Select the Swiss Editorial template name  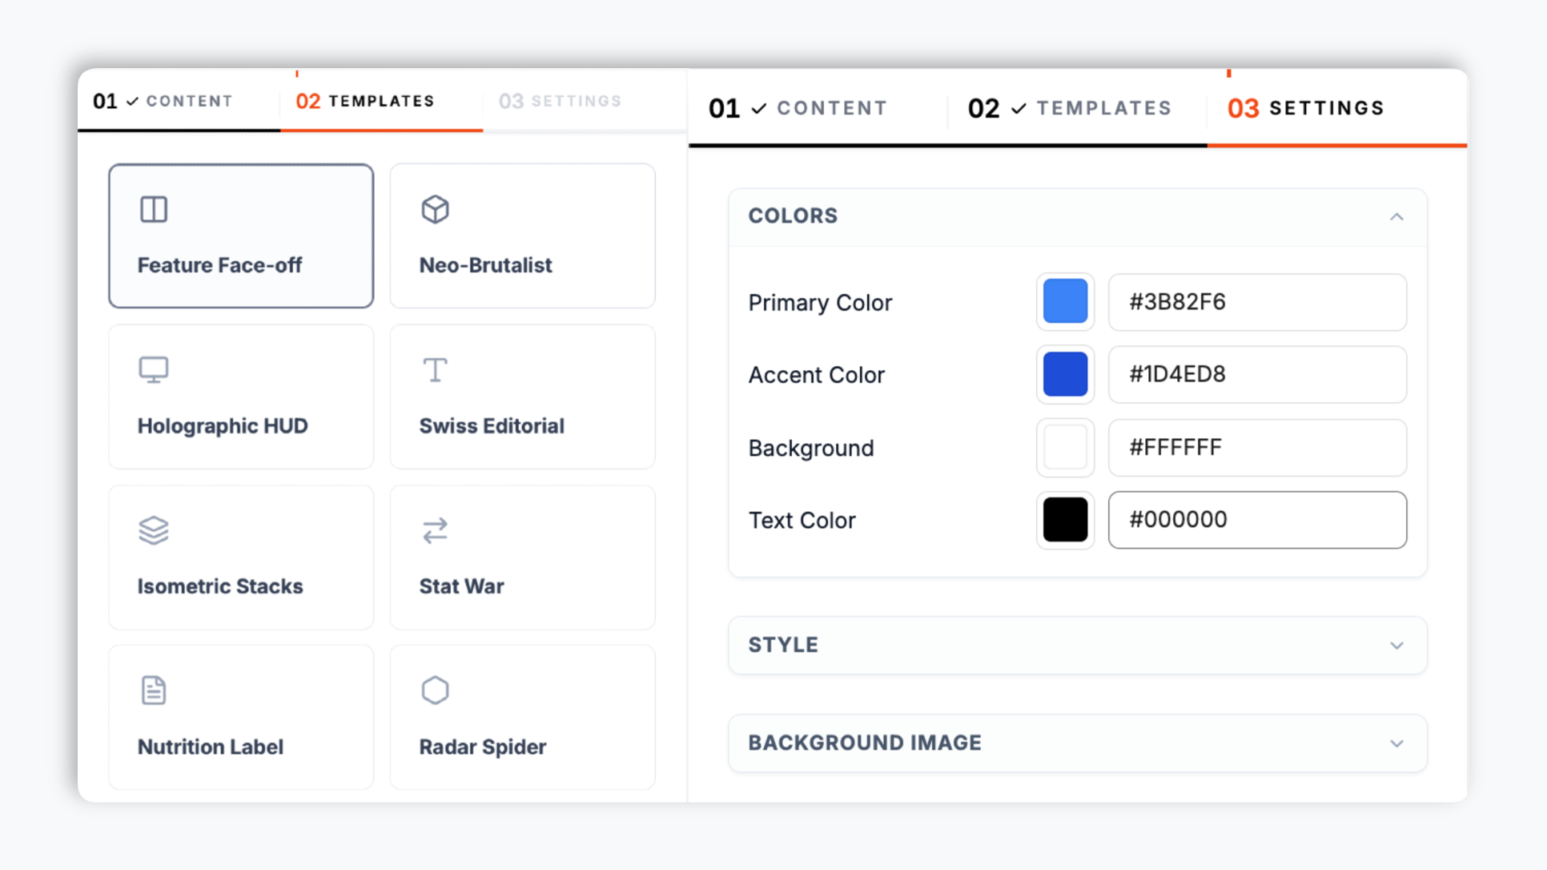(492, 425)
